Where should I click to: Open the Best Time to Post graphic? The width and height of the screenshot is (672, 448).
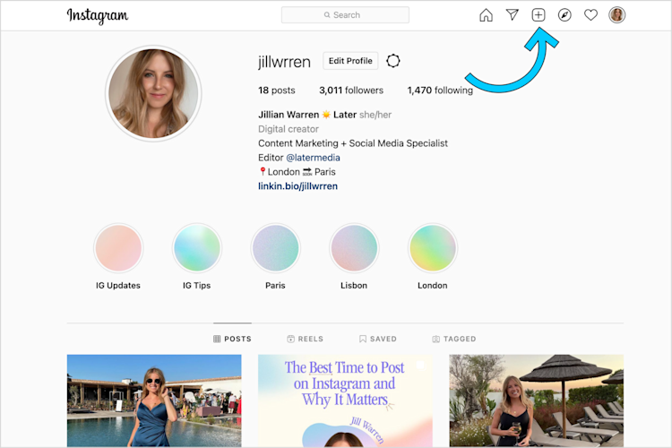coord(345,401)
